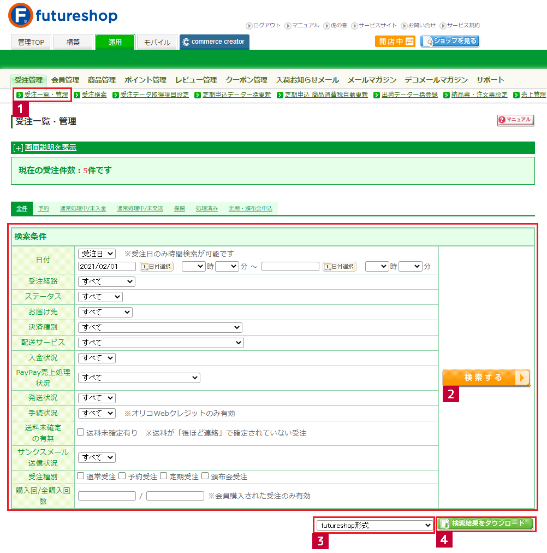Expand the futureshop形式 format dropdown

[x=374, y=525]
